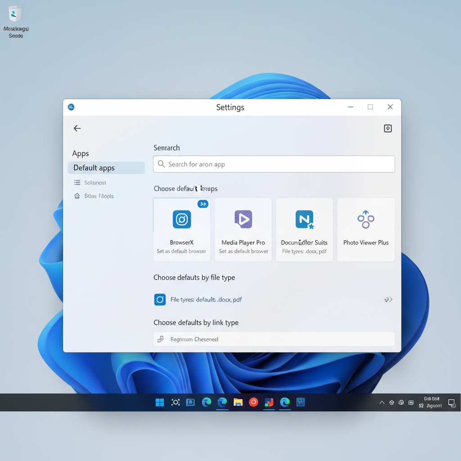The image size is (461, 461).
Task: Focus the "Search for aron app" field
Action: click(x=274, y=164)
